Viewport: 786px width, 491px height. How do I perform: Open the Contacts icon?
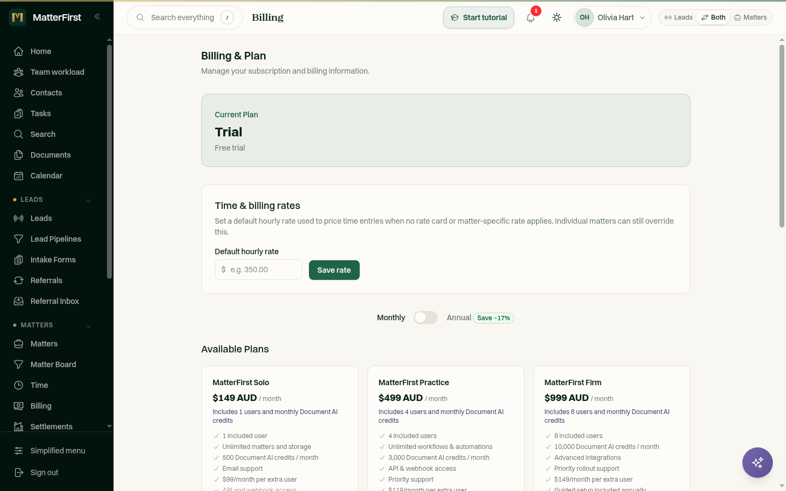[x=19, y=93]
